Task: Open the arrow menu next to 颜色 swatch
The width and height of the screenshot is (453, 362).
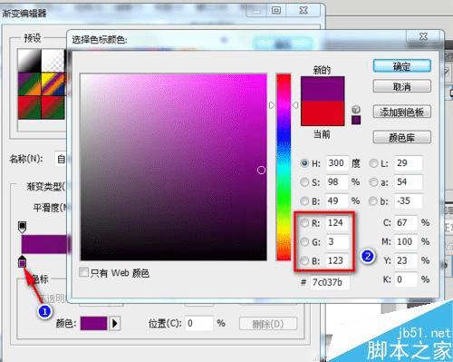Action: point(115,323)
